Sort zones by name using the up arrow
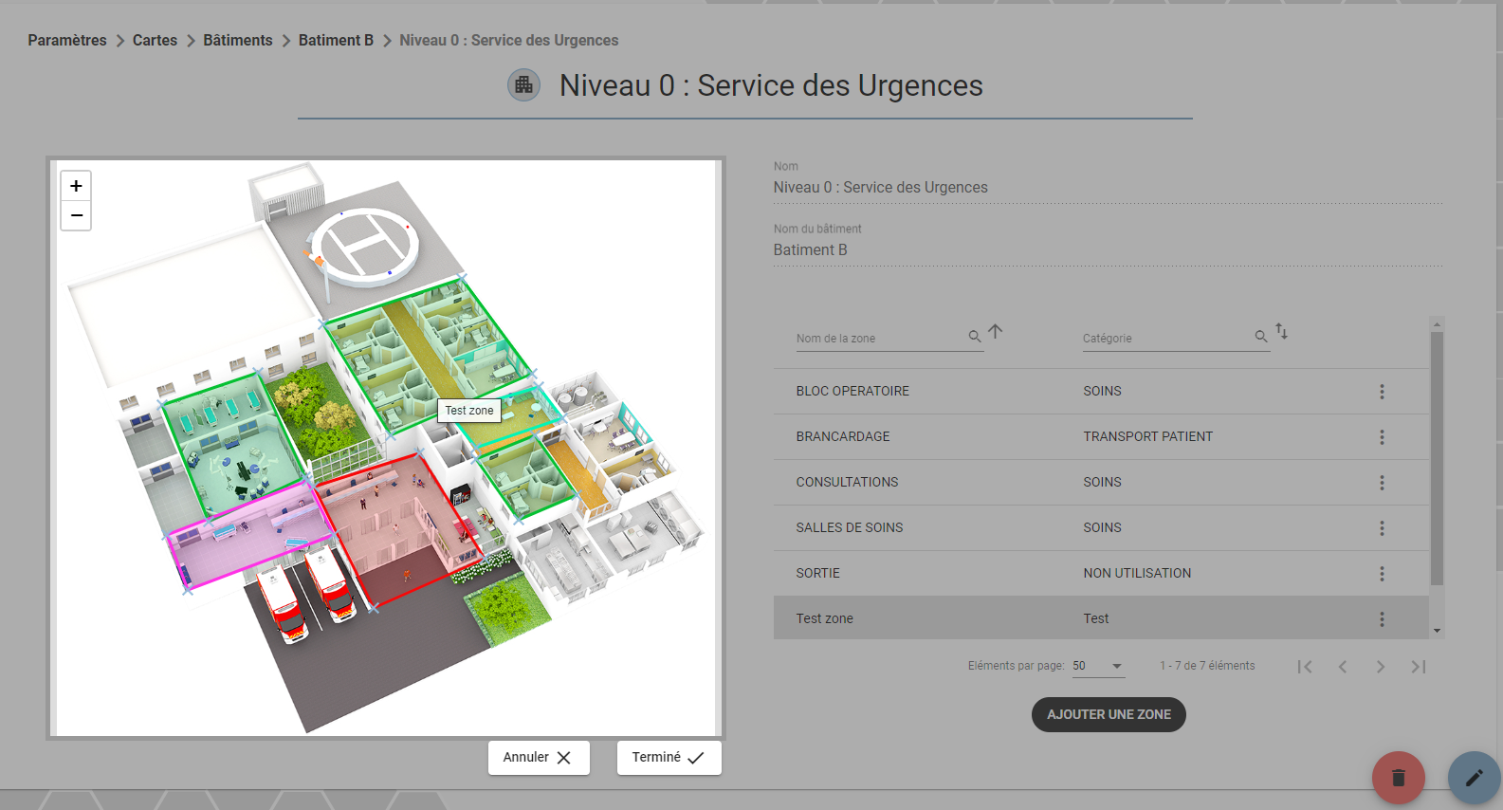The height and width of the screenshot is (810, 1503). [995, 332]
